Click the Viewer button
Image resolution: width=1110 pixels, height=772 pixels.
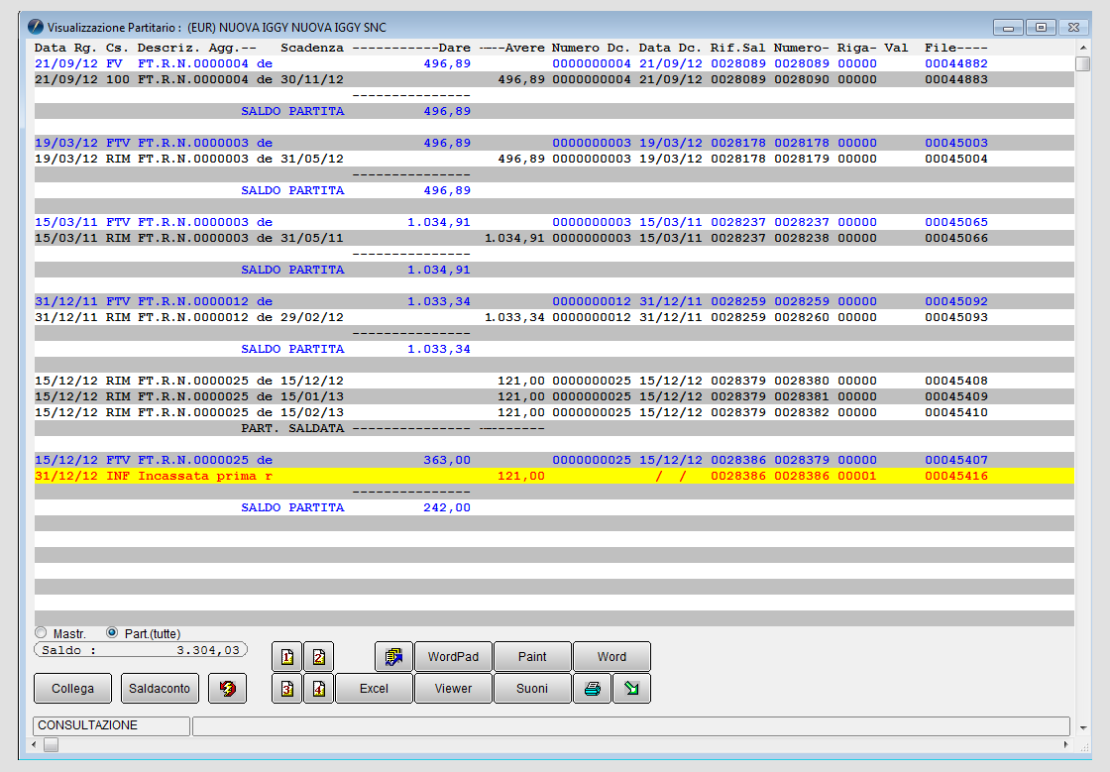(x=453, y=689)
